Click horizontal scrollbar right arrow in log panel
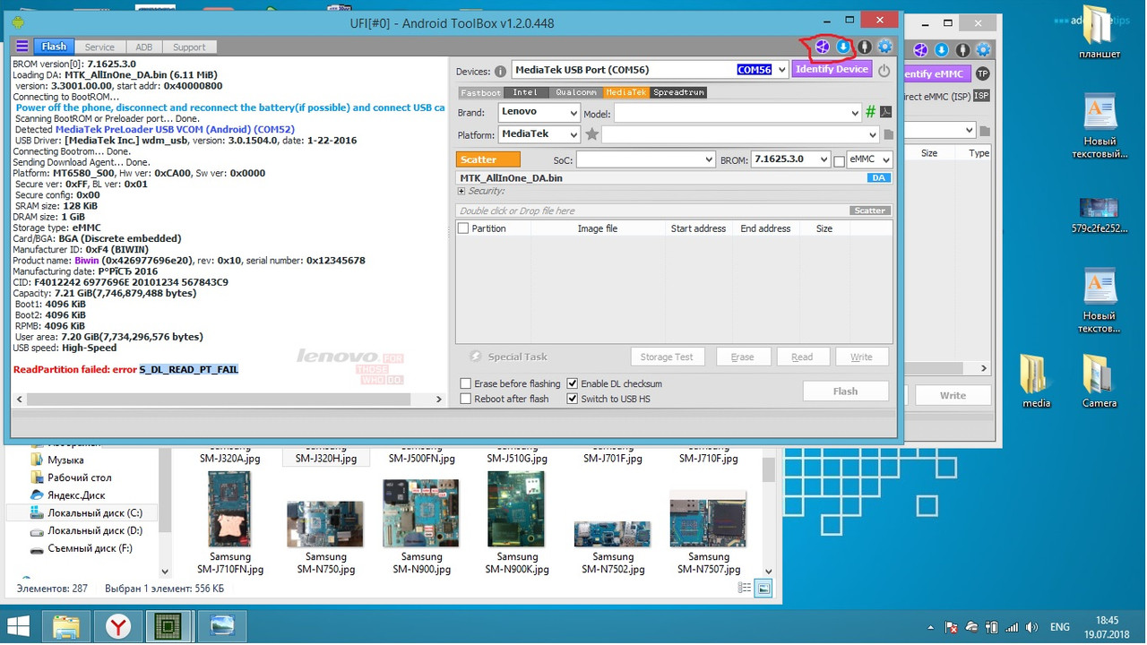This screenshot has width=1147, height=645. (439, 400)
